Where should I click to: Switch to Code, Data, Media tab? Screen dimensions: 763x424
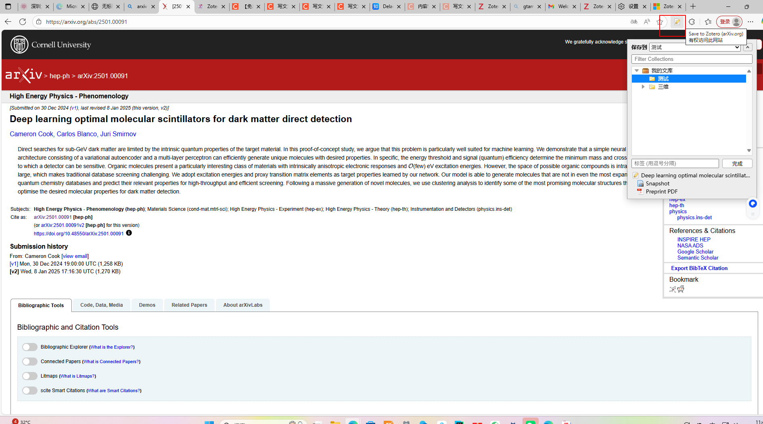pos(102,305)
